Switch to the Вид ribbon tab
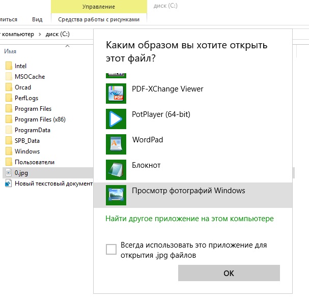The width and height of the screenshot is (309, 304). [x=37, y=19]
